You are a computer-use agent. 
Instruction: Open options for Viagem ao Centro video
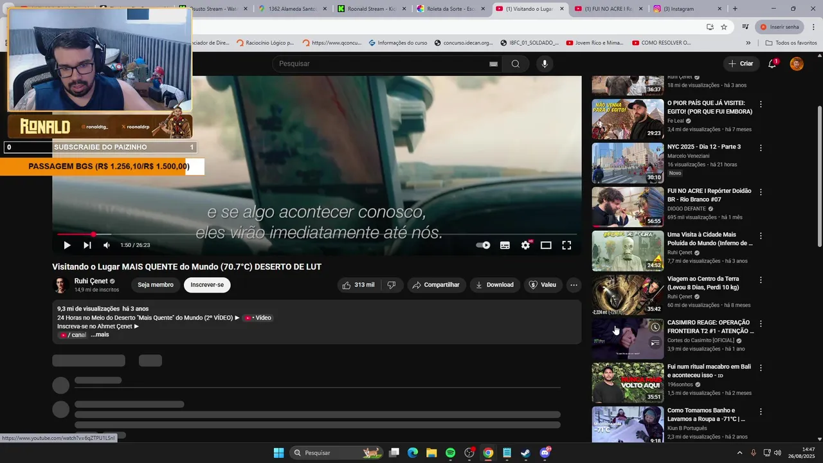pyautogui.click(x=761, y=280)
